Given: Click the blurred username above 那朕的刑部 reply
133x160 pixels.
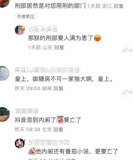Looking at the screenshot, I should pos(43,28).
